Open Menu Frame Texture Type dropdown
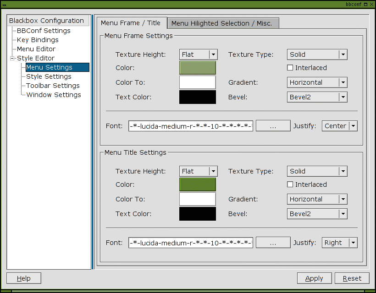The image size is (376, 293). (317, 54)
